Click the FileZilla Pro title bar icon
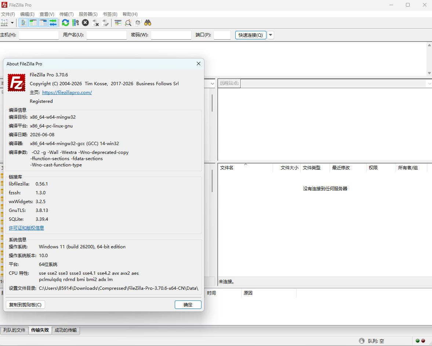Screen dimensions: 432x346 pos(4,5)
